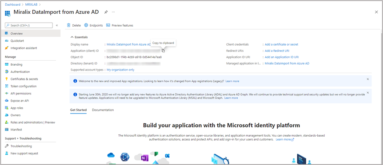
Task: Click the Branding sidebar icon
Action: click(7, 65)
